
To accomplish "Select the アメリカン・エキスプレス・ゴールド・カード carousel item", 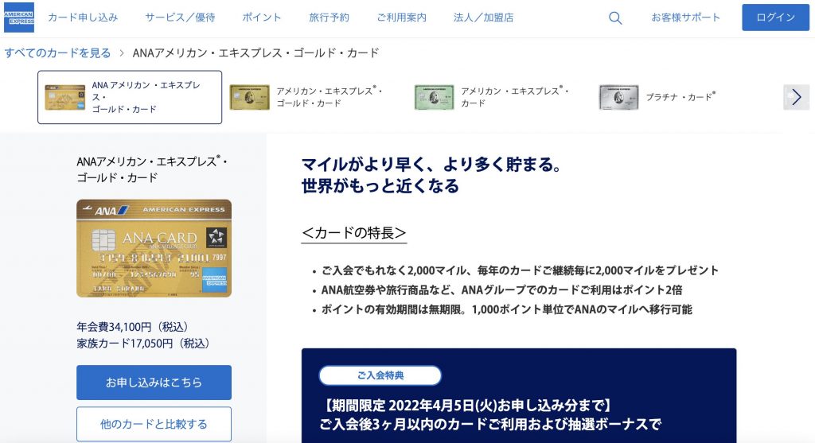I will click(306, 97).
